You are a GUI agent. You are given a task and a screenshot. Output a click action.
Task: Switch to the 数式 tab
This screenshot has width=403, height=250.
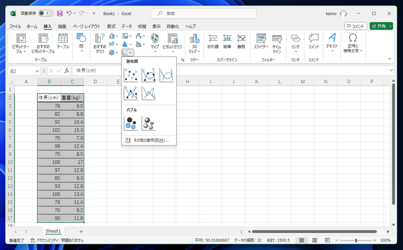click(x=111, y=26)
